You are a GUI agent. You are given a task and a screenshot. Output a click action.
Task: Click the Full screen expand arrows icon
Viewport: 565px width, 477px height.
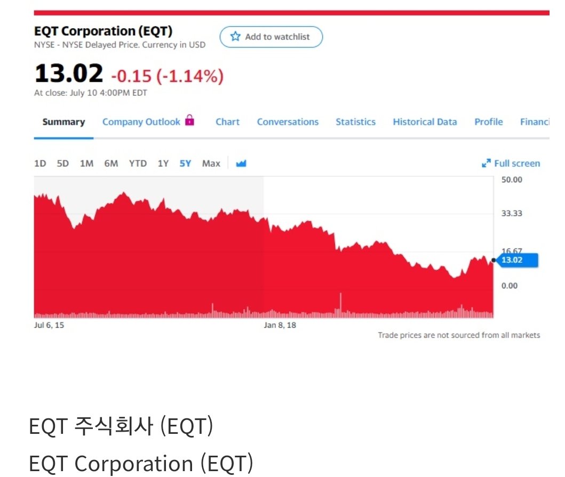pos(486,164)
